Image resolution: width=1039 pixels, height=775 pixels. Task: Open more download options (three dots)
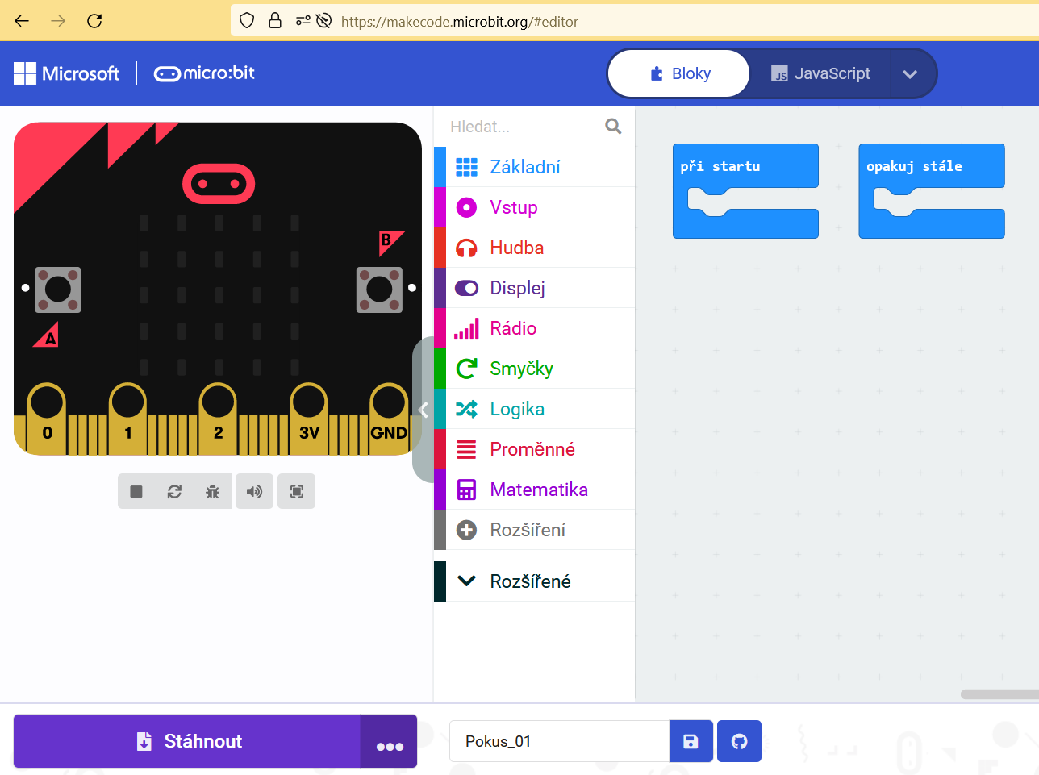(389, 743)
